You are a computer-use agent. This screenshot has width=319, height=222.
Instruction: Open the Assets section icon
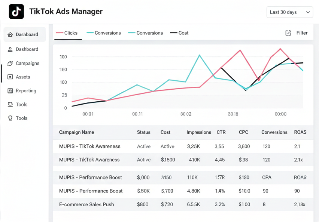tap(10, 77)
